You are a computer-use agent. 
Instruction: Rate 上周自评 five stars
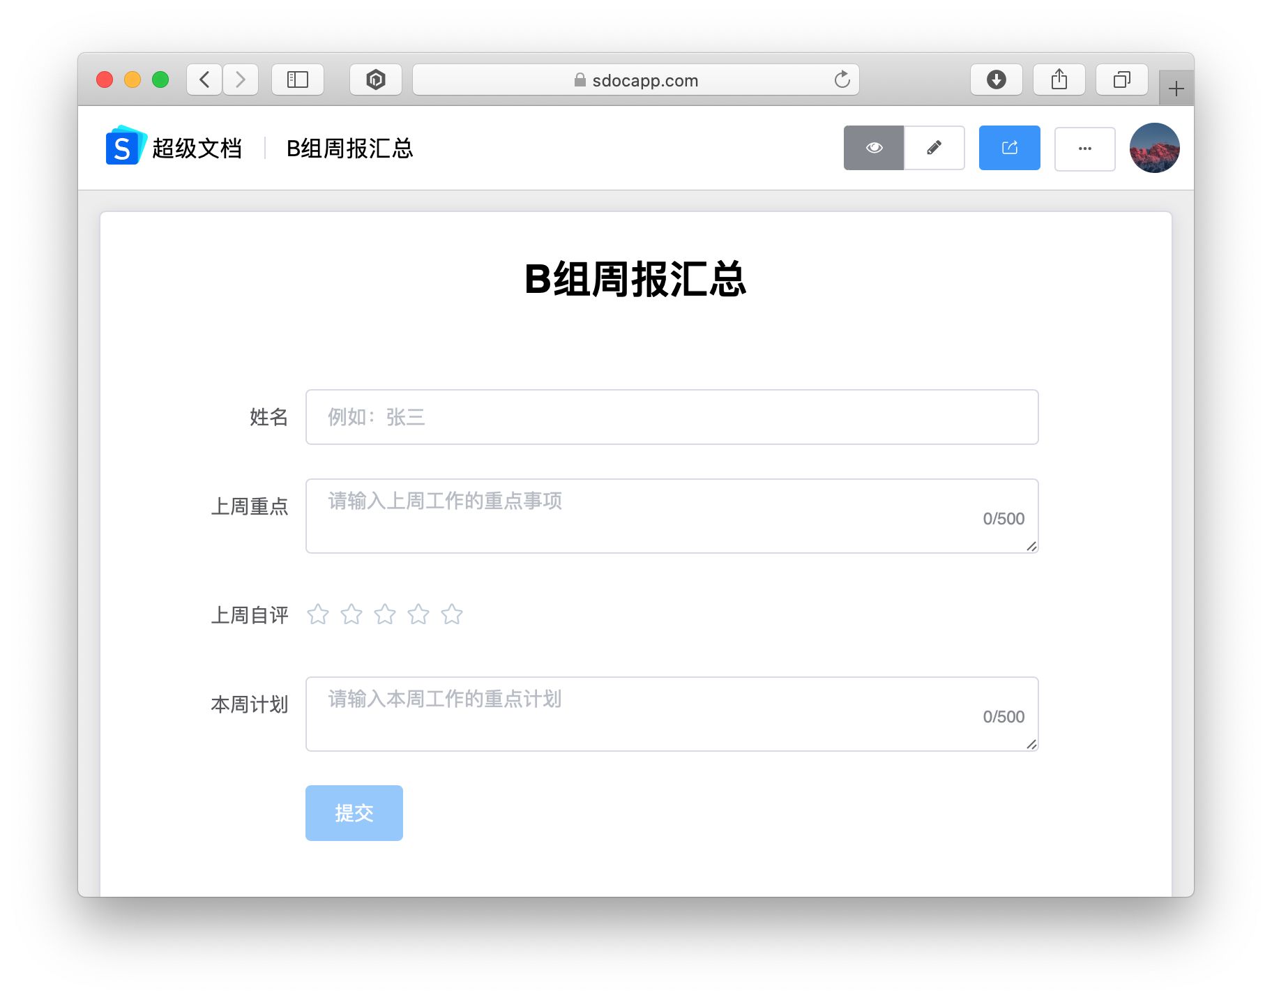coord(452,614)
